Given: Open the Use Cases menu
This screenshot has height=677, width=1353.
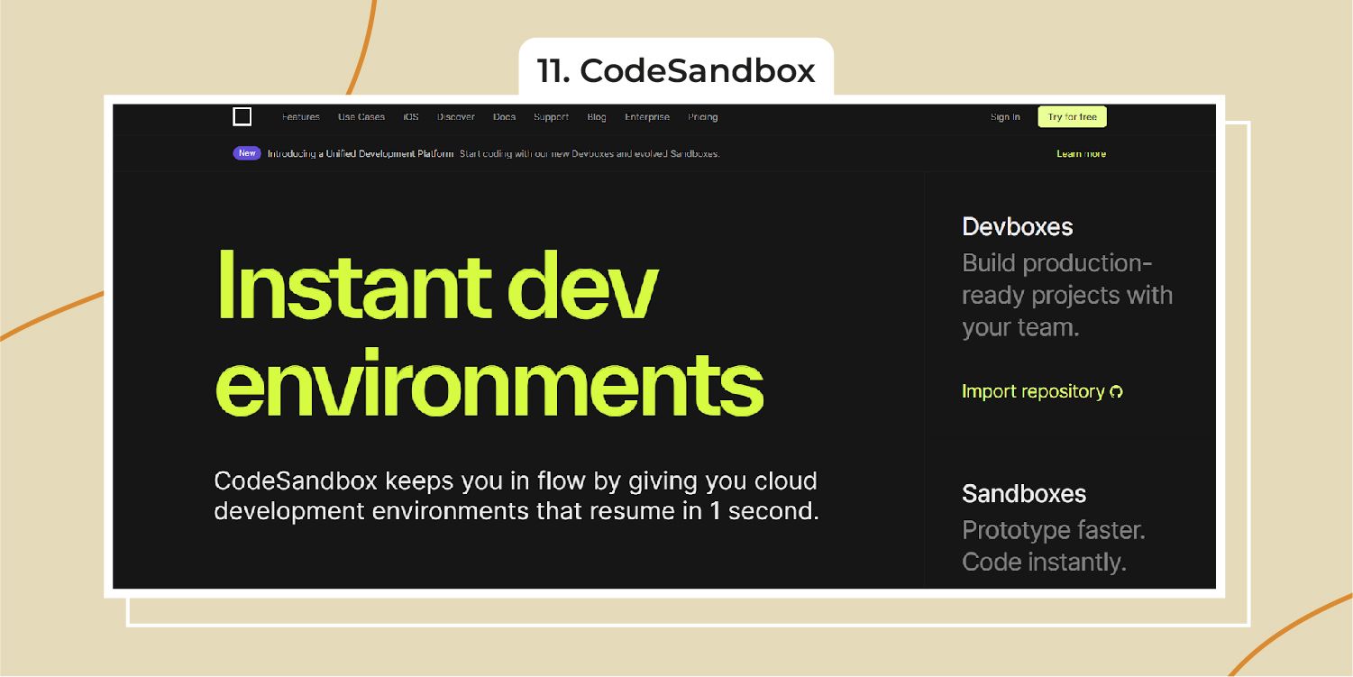Looking at the screenshot, I should click(x=361, y=117).
